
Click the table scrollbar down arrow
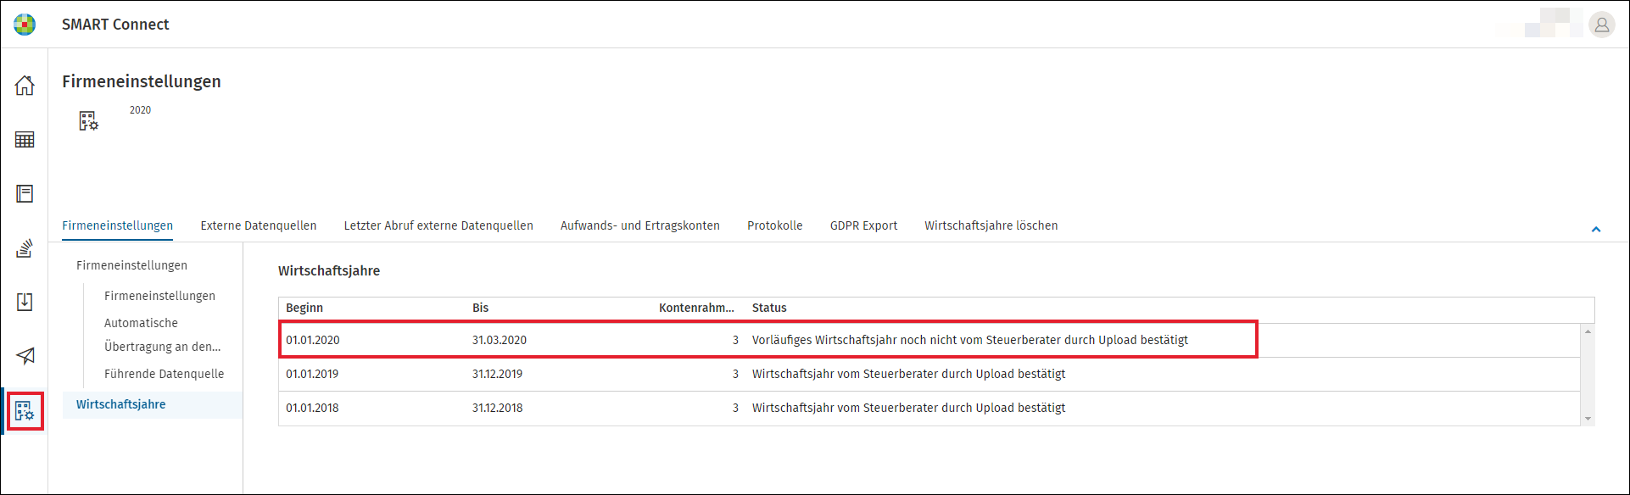coord(1588,419)
